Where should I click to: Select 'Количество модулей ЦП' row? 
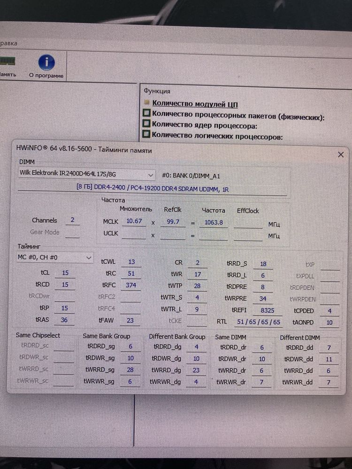(195, 104)
